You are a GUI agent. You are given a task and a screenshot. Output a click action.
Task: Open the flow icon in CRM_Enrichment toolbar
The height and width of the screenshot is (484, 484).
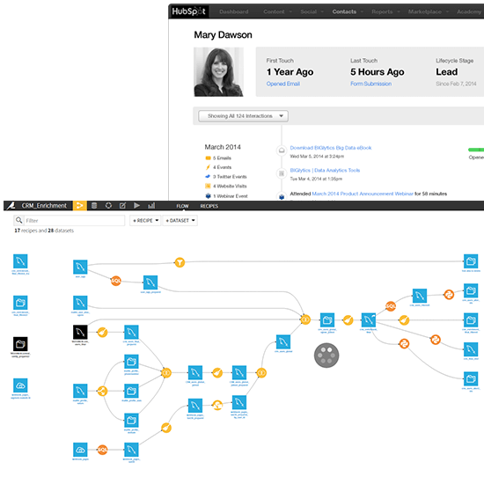pyautogui.click(x=79, y=205)
